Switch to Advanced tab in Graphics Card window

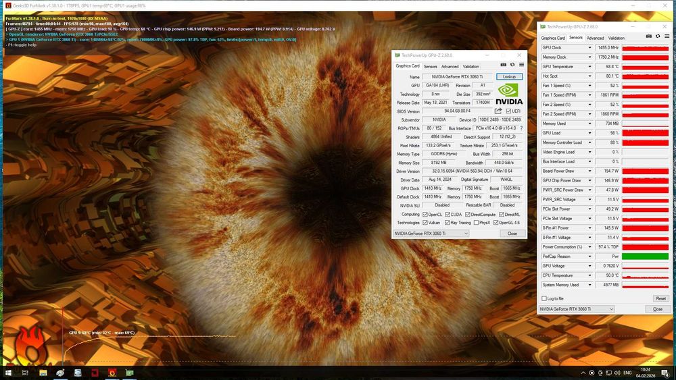click(x=450, y=67)
